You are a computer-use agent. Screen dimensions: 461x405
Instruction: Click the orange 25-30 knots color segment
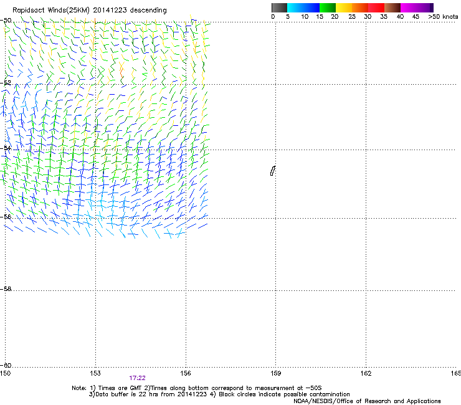[360, 7]
